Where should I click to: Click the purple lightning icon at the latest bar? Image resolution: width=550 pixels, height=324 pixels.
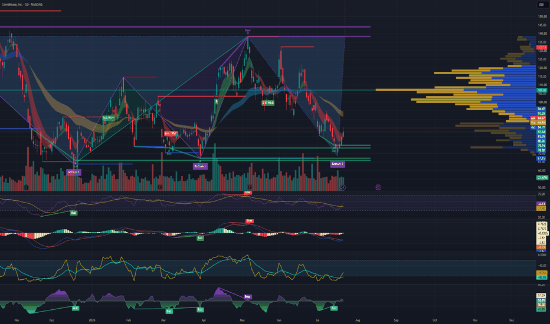coord(343,188)
